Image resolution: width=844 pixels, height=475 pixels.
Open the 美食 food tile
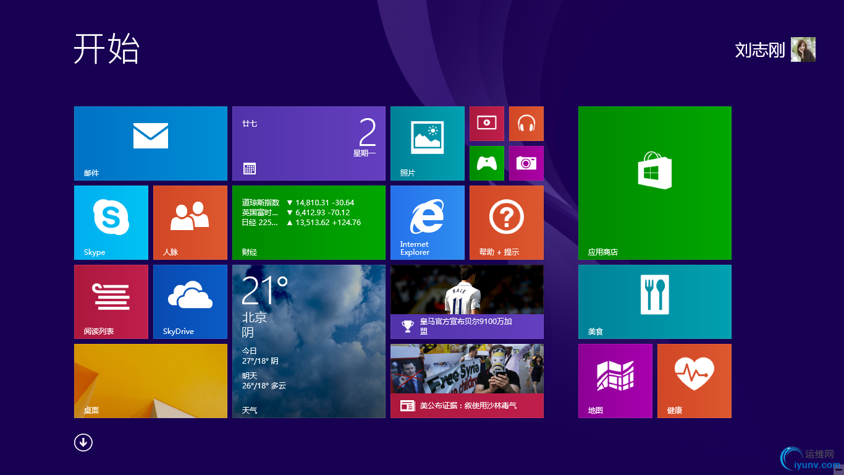click(x=655, y=302)
